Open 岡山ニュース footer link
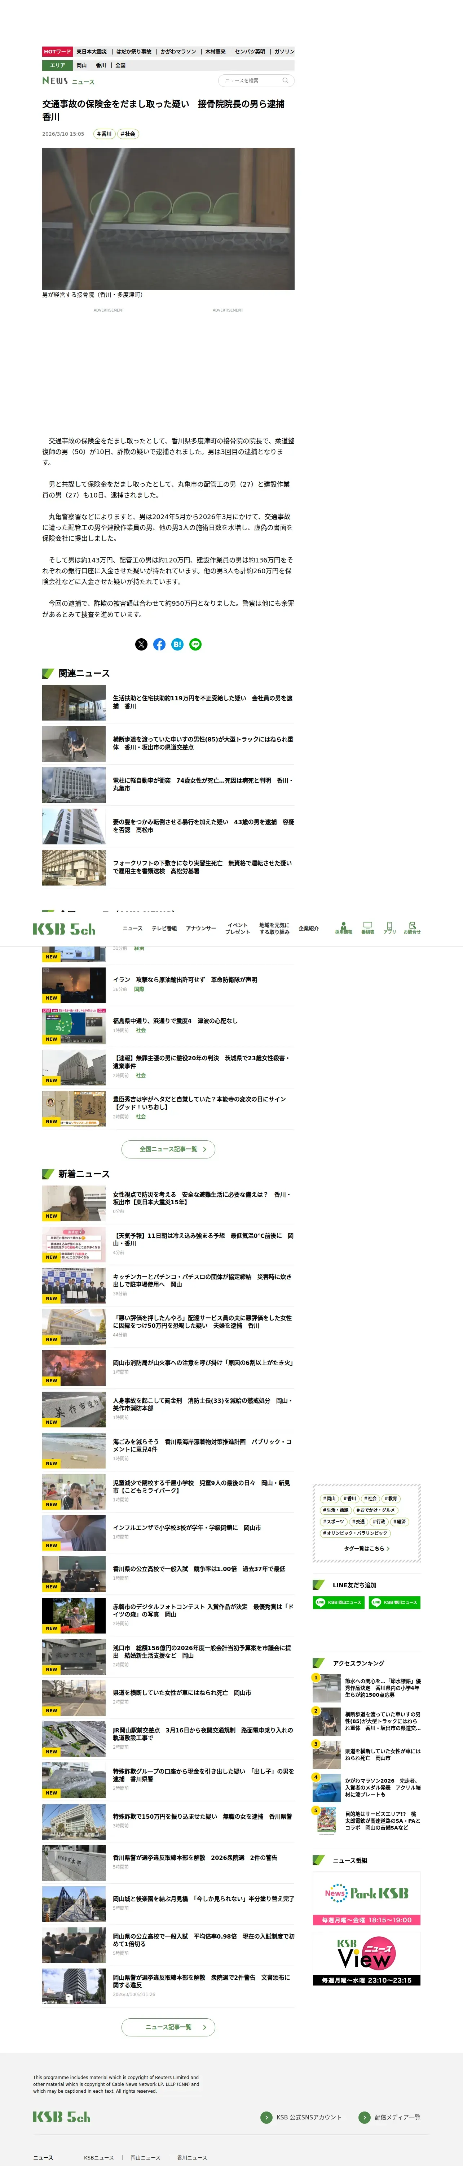 click(x=145, y=2158)
